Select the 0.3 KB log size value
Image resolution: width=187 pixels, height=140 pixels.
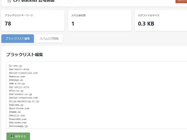[x=146, y=24]
